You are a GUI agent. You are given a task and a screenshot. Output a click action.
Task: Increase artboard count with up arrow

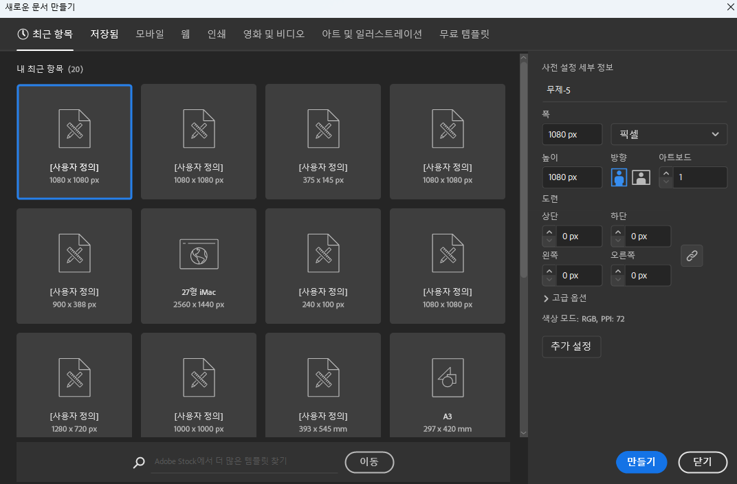[x=666, y=173]
